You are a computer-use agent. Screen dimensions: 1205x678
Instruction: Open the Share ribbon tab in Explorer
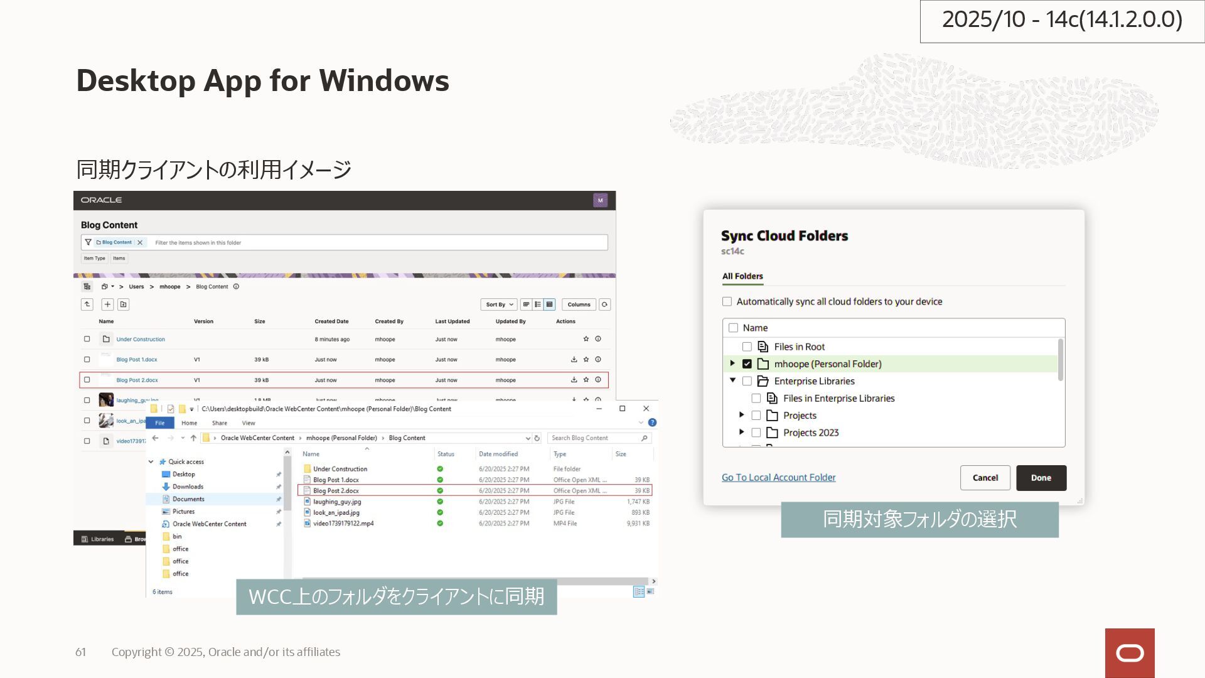pyautogui.click(x=219, y=423)
